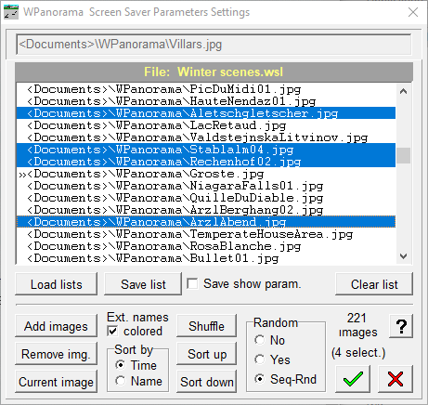428x405 pixels.
Task: Shuffle the image list
Action: pyautogui.click(x=206, y=326)
